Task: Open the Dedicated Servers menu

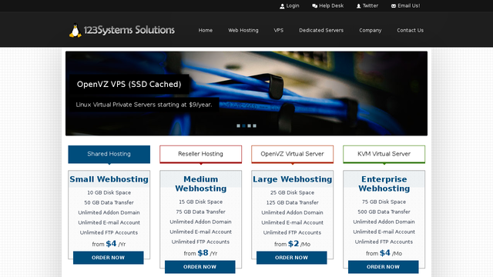Action: 321,31
